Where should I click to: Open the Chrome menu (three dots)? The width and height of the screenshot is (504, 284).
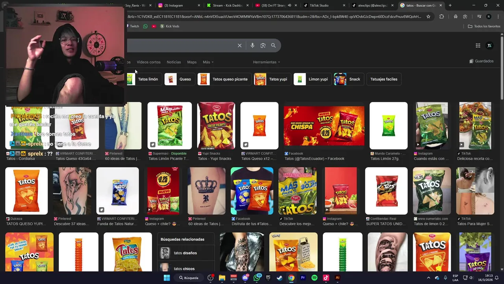click(x=498, y=17)
